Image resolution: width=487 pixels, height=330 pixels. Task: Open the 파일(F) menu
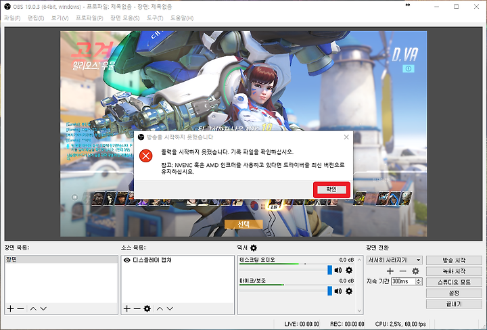click(x=12, y=18)
